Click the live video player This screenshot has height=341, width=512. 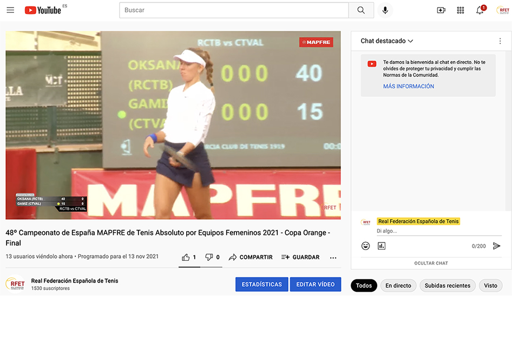point(173,125)
